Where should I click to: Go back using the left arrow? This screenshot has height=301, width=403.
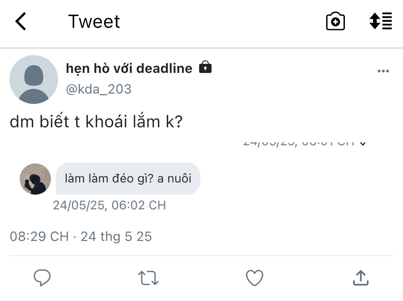coord(21,22)
